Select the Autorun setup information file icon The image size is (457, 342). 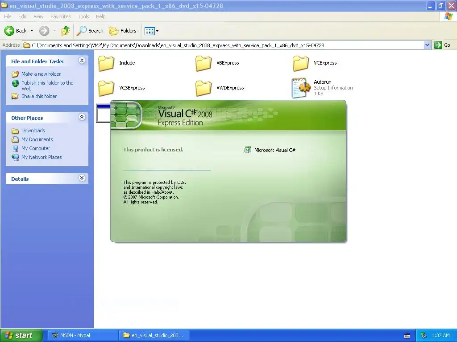pyautogui.click(x=301, y=88)
